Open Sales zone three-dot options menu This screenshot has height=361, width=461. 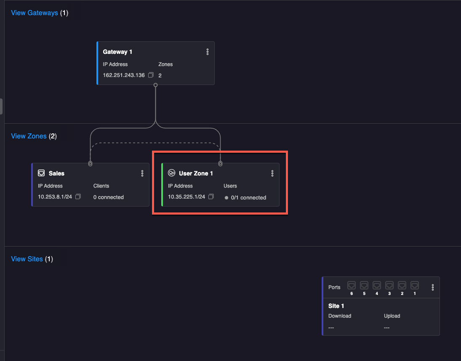142,173
